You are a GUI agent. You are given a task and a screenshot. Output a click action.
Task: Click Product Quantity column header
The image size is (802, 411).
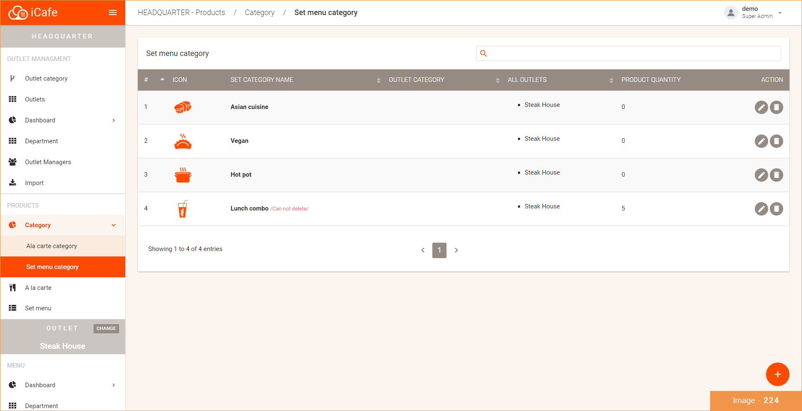pos(651,80)
